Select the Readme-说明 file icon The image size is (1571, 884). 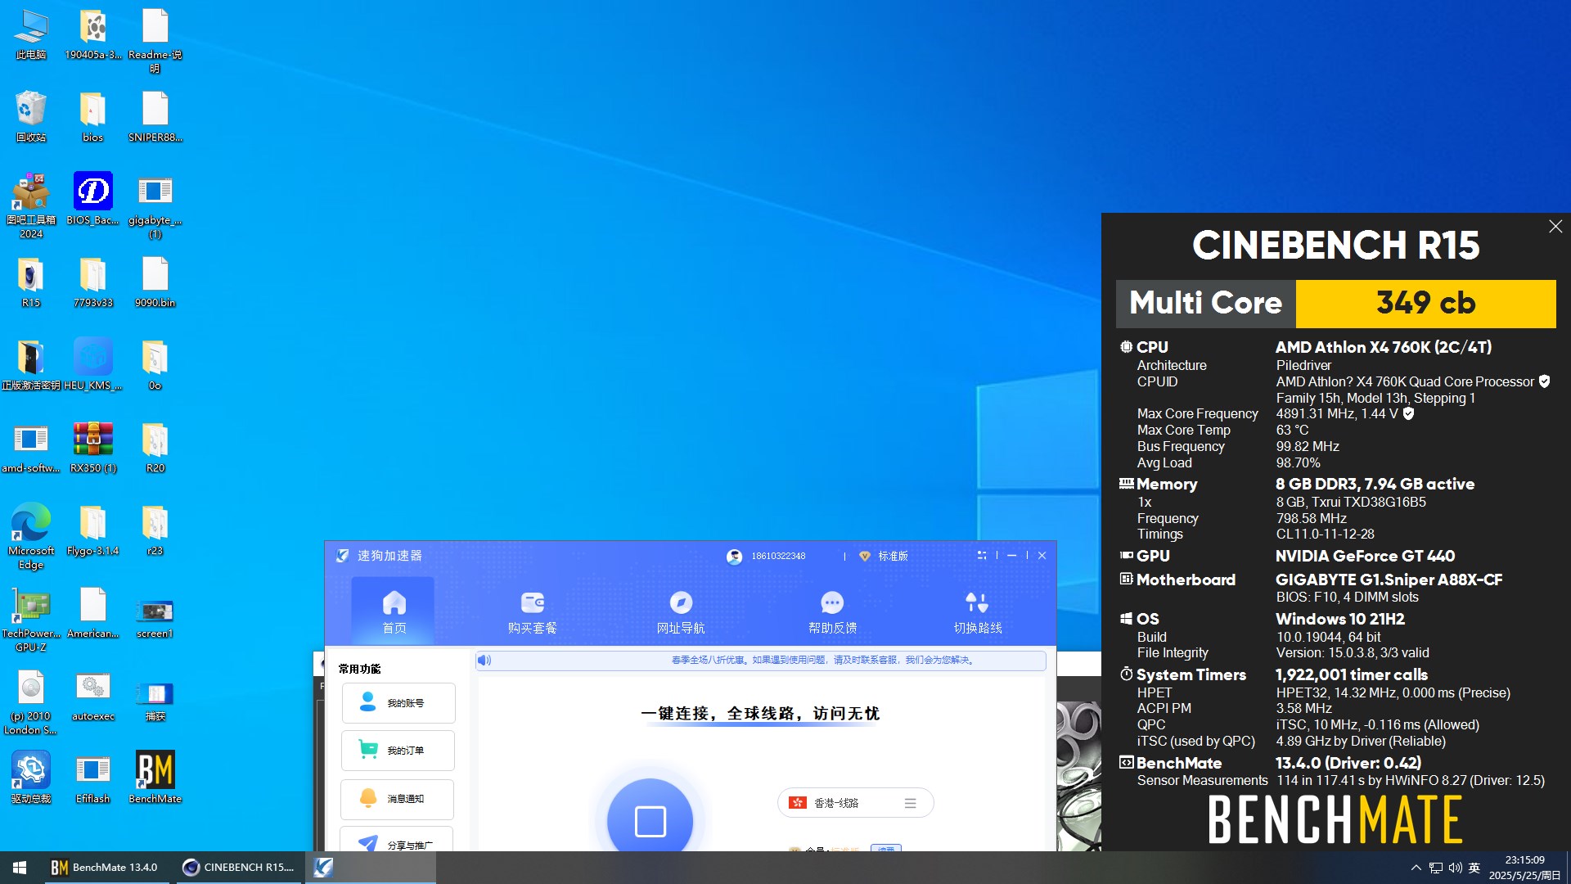pos(155,41)
